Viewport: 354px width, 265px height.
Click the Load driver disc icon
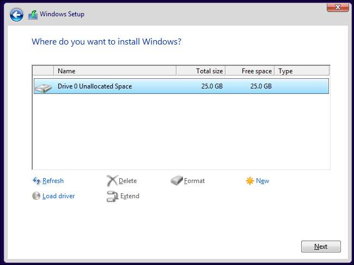point(36,196)
